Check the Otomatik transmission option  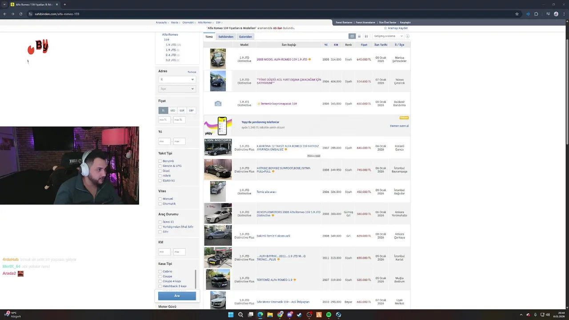pyautogui.click(x=160, y=204)
